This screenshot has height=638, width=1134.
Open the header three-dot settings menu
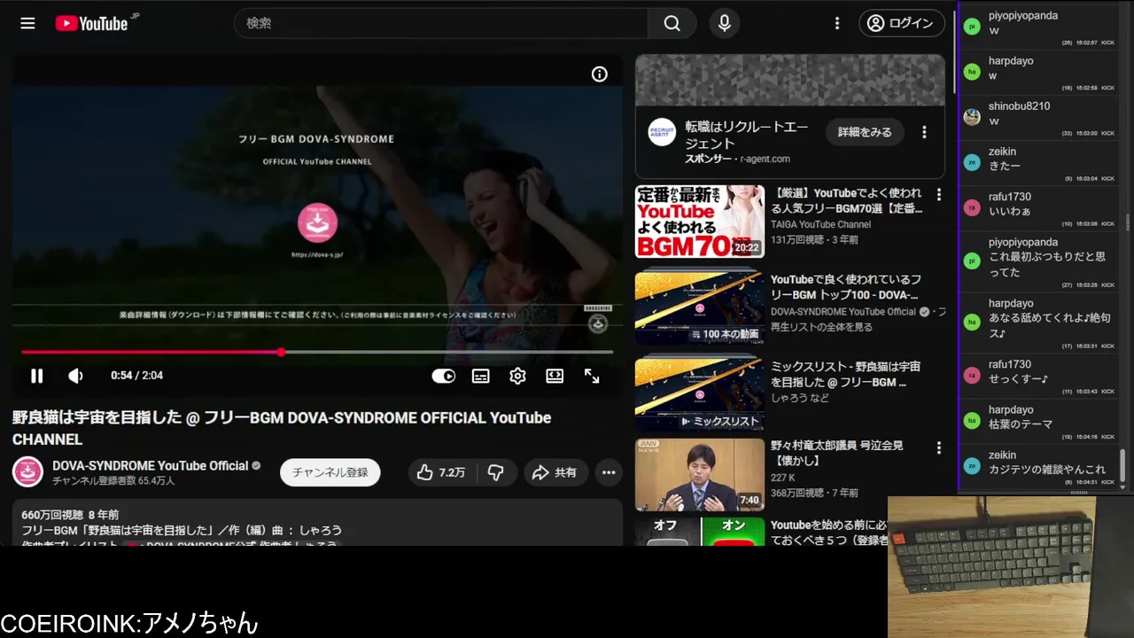coord(837,23)
